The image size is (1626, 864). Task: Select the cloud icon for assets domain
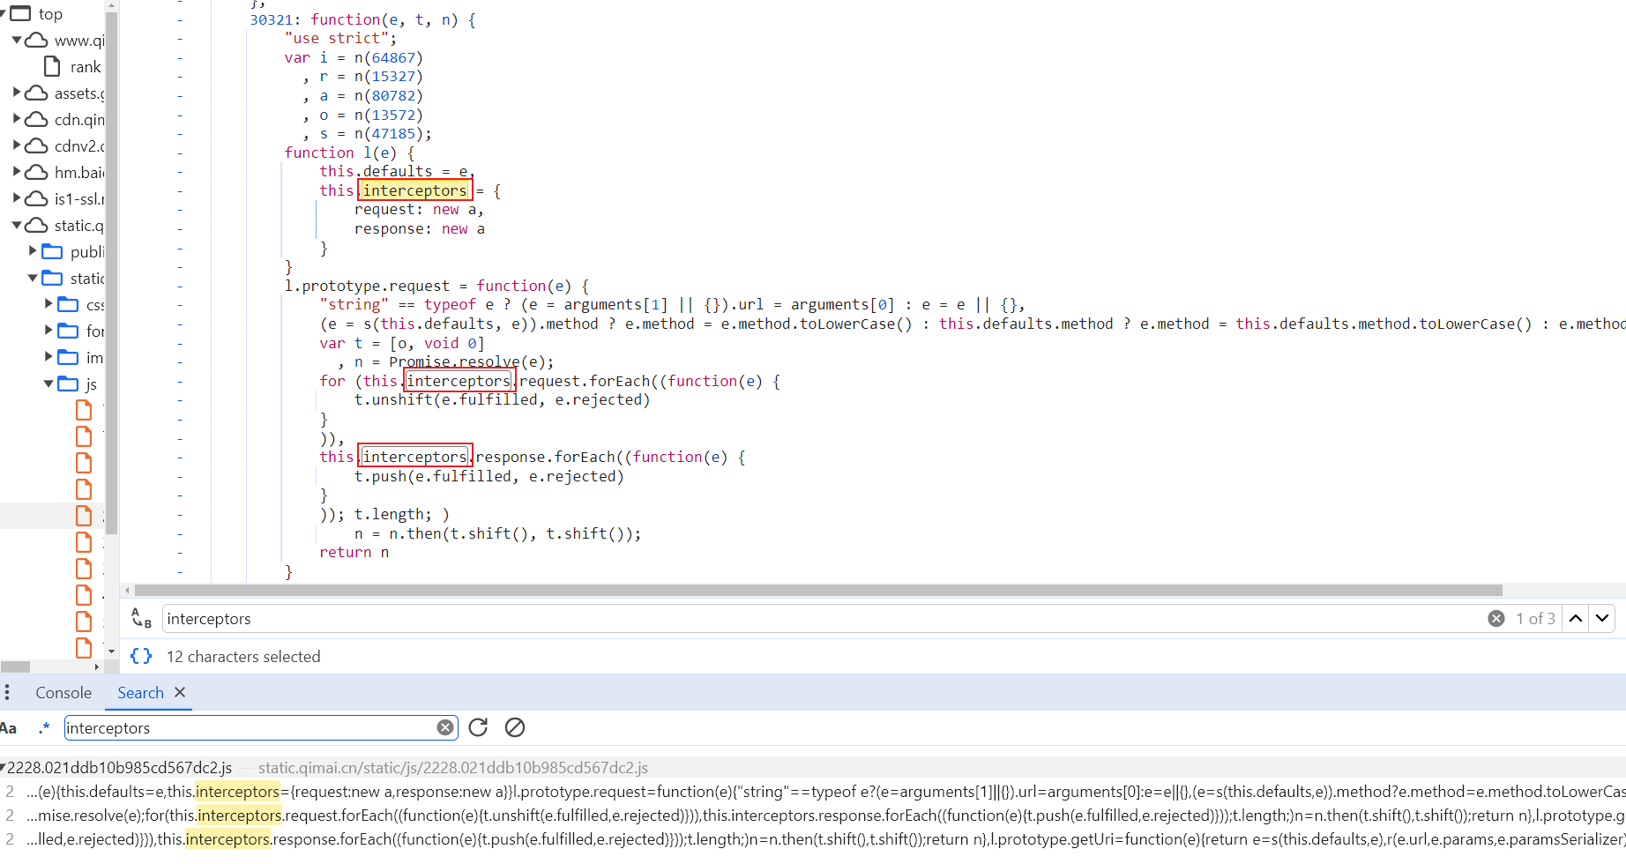[x=36, y=93]
